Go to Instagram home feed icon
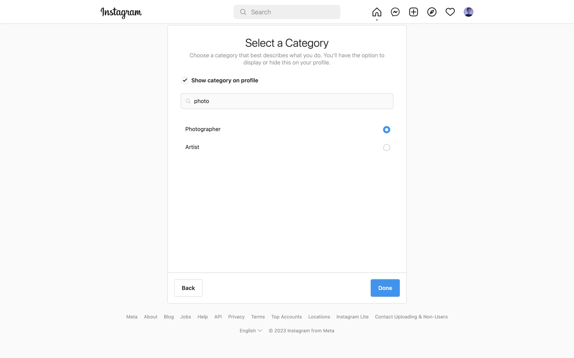This screenshot has height=358, width=574. point(377,12)
